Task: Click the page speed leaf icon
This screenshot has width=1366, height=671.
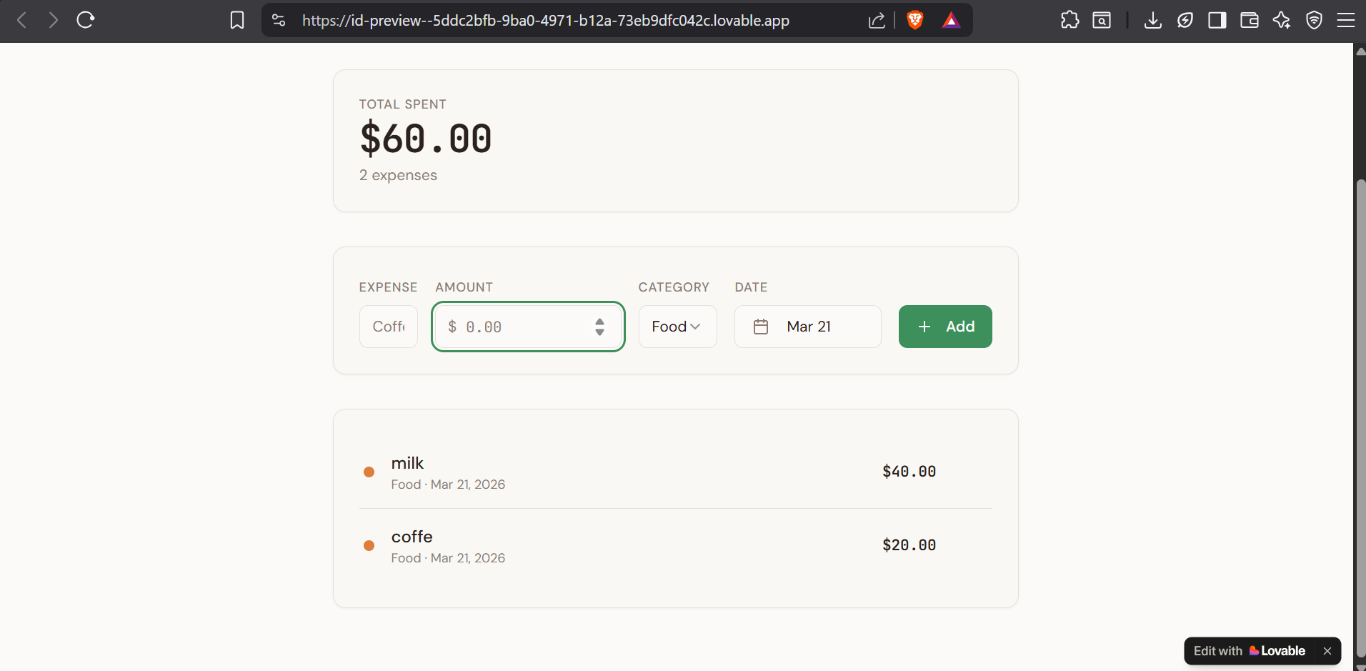Action: (1185, 20)
